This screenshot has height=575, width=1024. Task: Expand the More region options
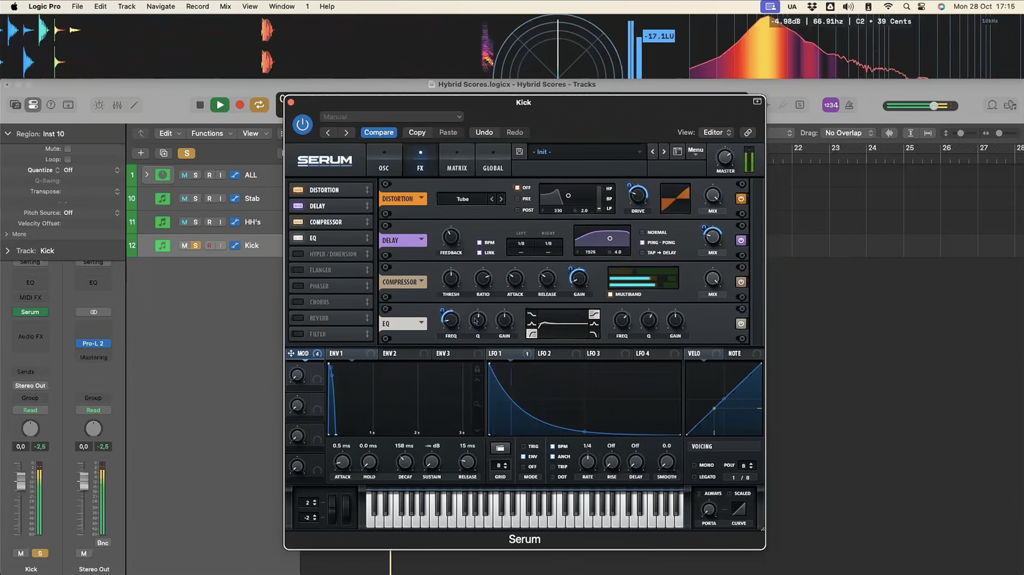(6, 234)
